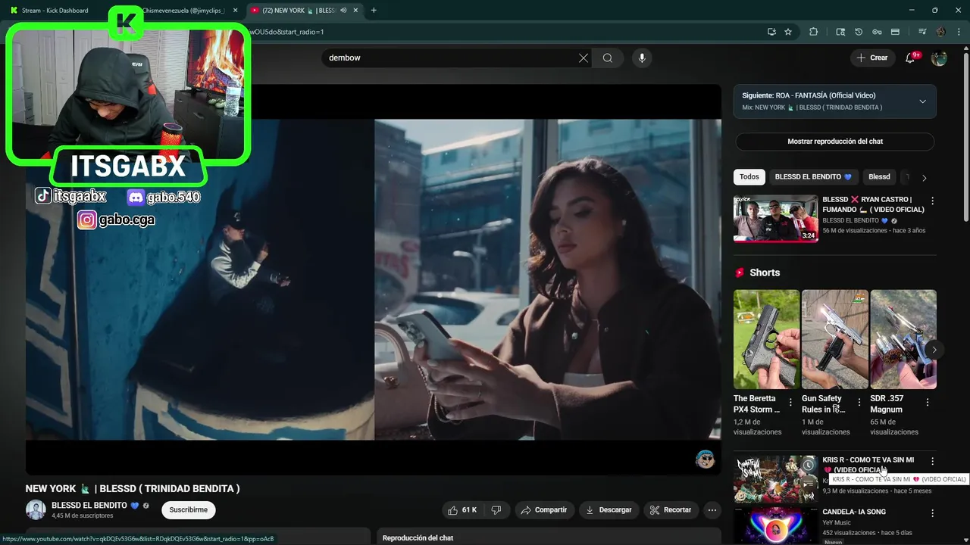Show next Shorts with the carousel arrow
970x545 pixels.
tap(934, 350)
